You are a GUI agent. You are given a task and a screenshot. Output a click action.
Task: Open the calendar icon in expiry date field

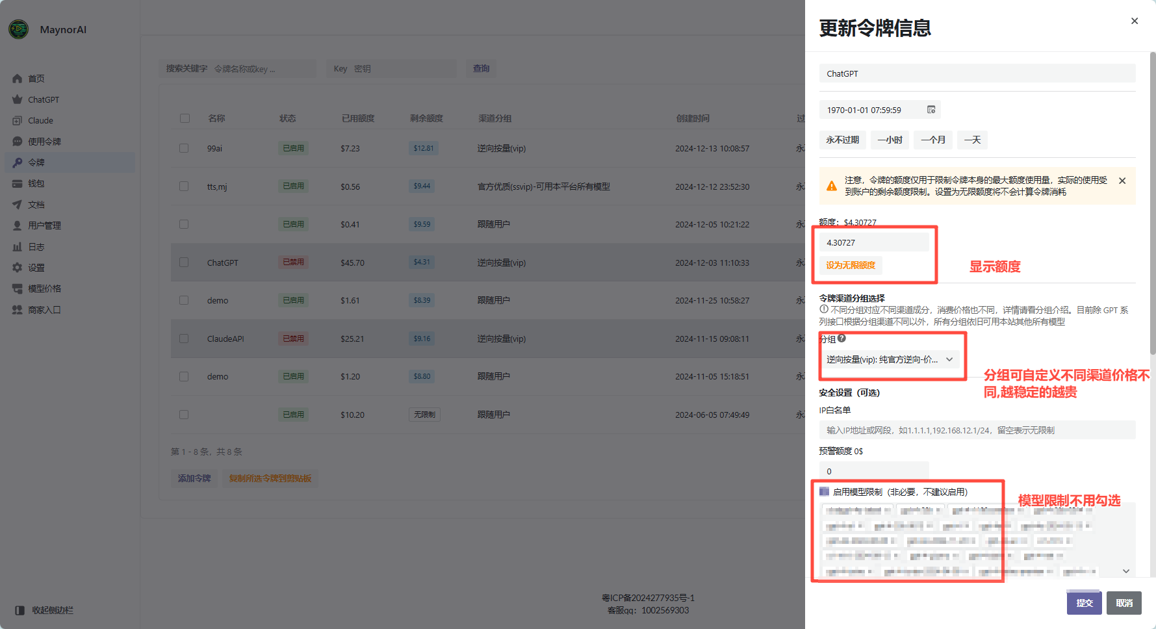pyautogui.click(x=931, y=110)
